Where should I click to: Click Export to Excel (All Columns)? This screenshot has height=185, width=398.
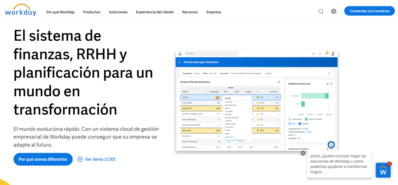[x=235, y=140]
